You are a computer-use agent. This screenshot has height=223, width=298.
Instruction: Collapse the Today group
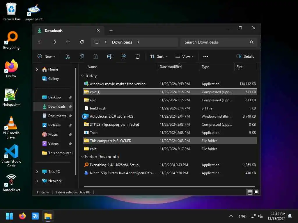click(82, 76)
